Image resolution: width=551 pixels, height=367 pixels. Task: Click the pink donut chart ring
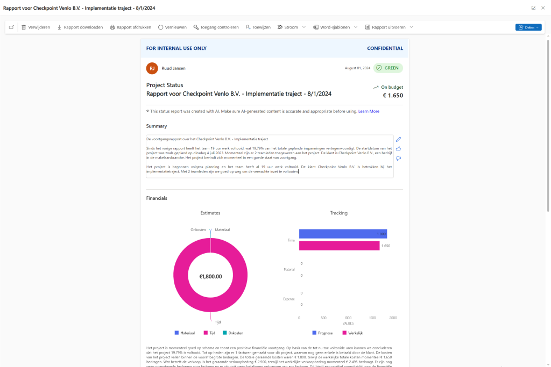(x=181, y=276)
